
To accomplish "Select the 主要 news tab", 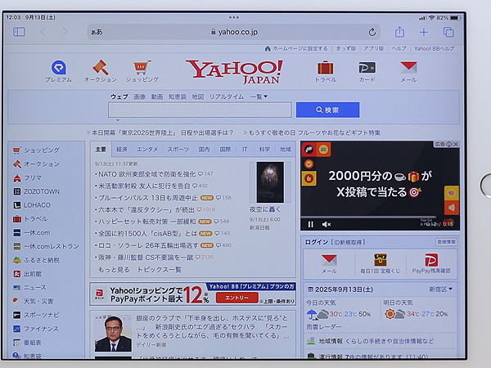I will tap(101, 150).
